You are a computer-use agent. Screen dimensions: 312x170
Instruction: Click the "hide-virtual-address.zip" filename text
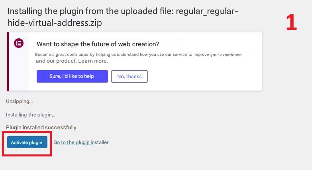(55, 23)
